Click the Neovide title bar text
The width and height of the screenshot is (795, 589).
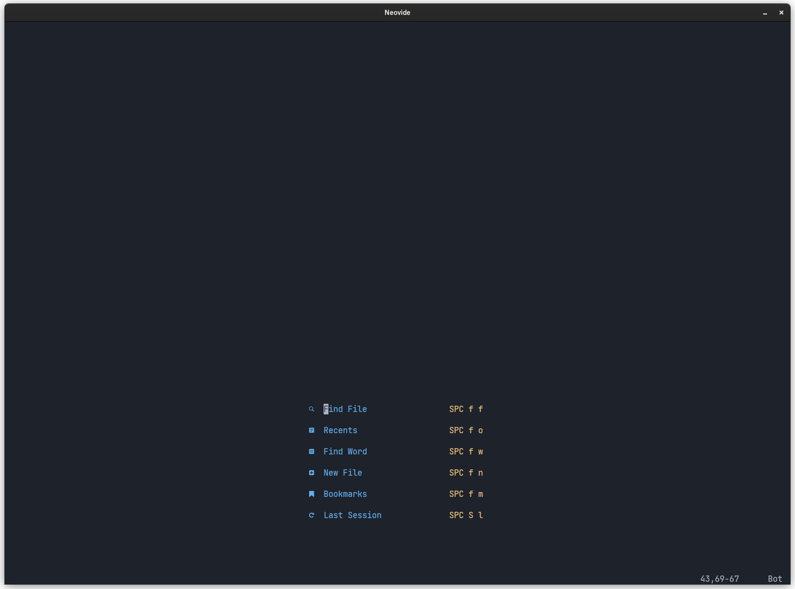[397, 13]
